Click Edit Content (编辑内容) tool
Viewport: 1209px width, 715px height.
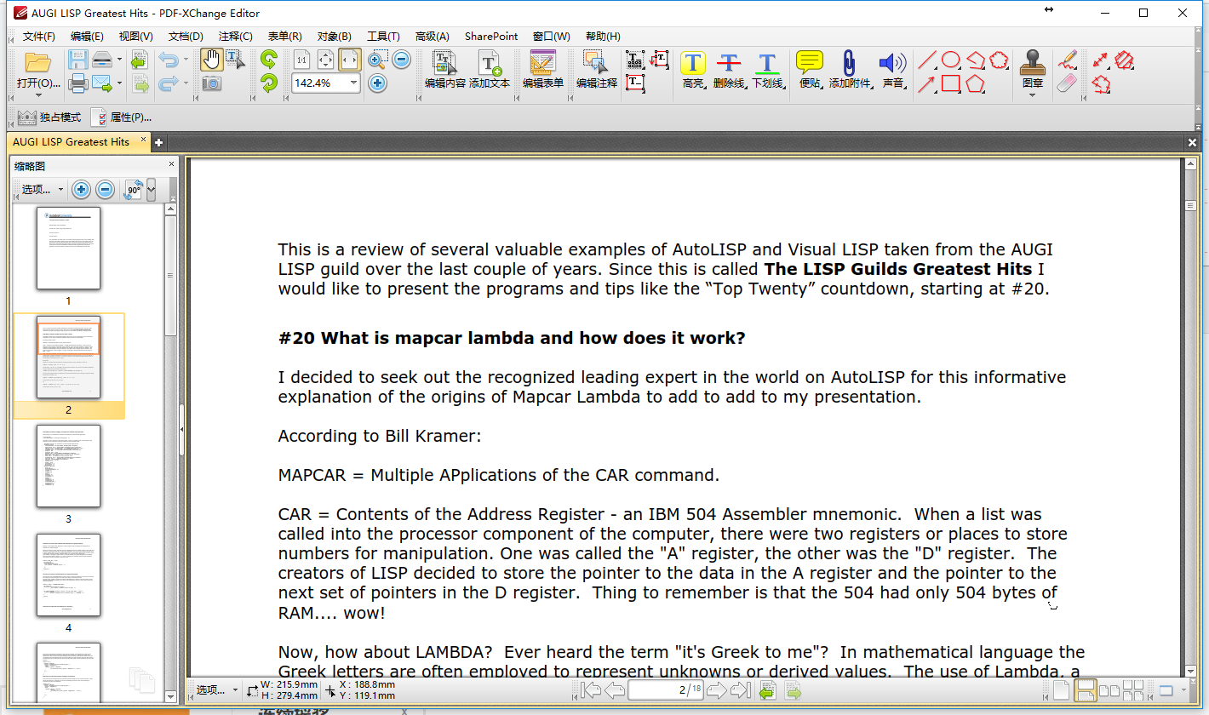tap(445, 70)
